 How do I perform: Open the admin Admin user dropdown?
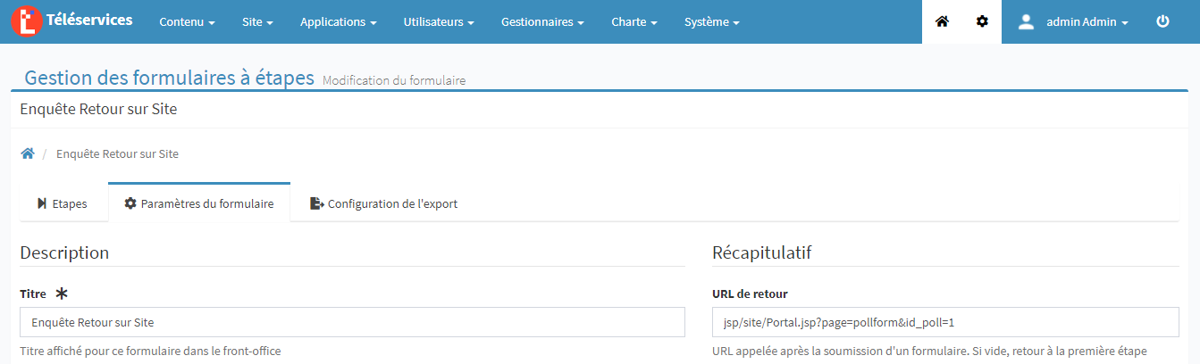pos(1087,22)
